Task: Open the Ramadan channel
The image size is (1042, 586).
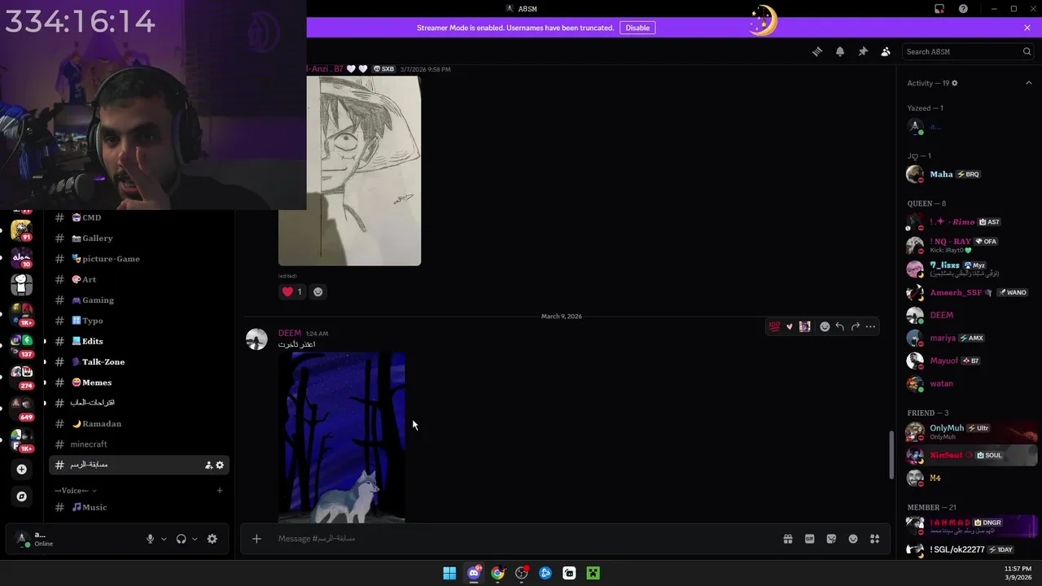Action: pos(138,423)
